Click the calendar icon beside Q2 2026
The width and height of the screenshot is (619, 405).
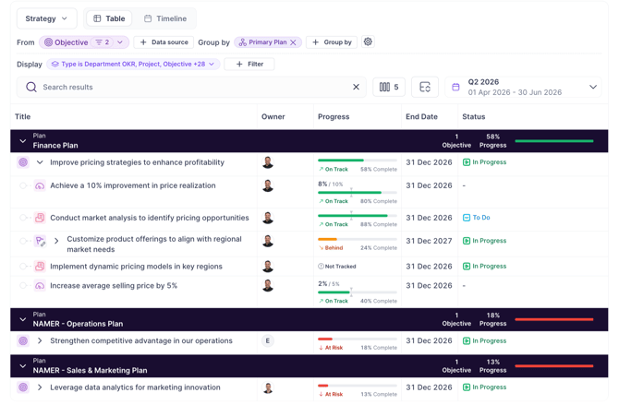(455, 87)
